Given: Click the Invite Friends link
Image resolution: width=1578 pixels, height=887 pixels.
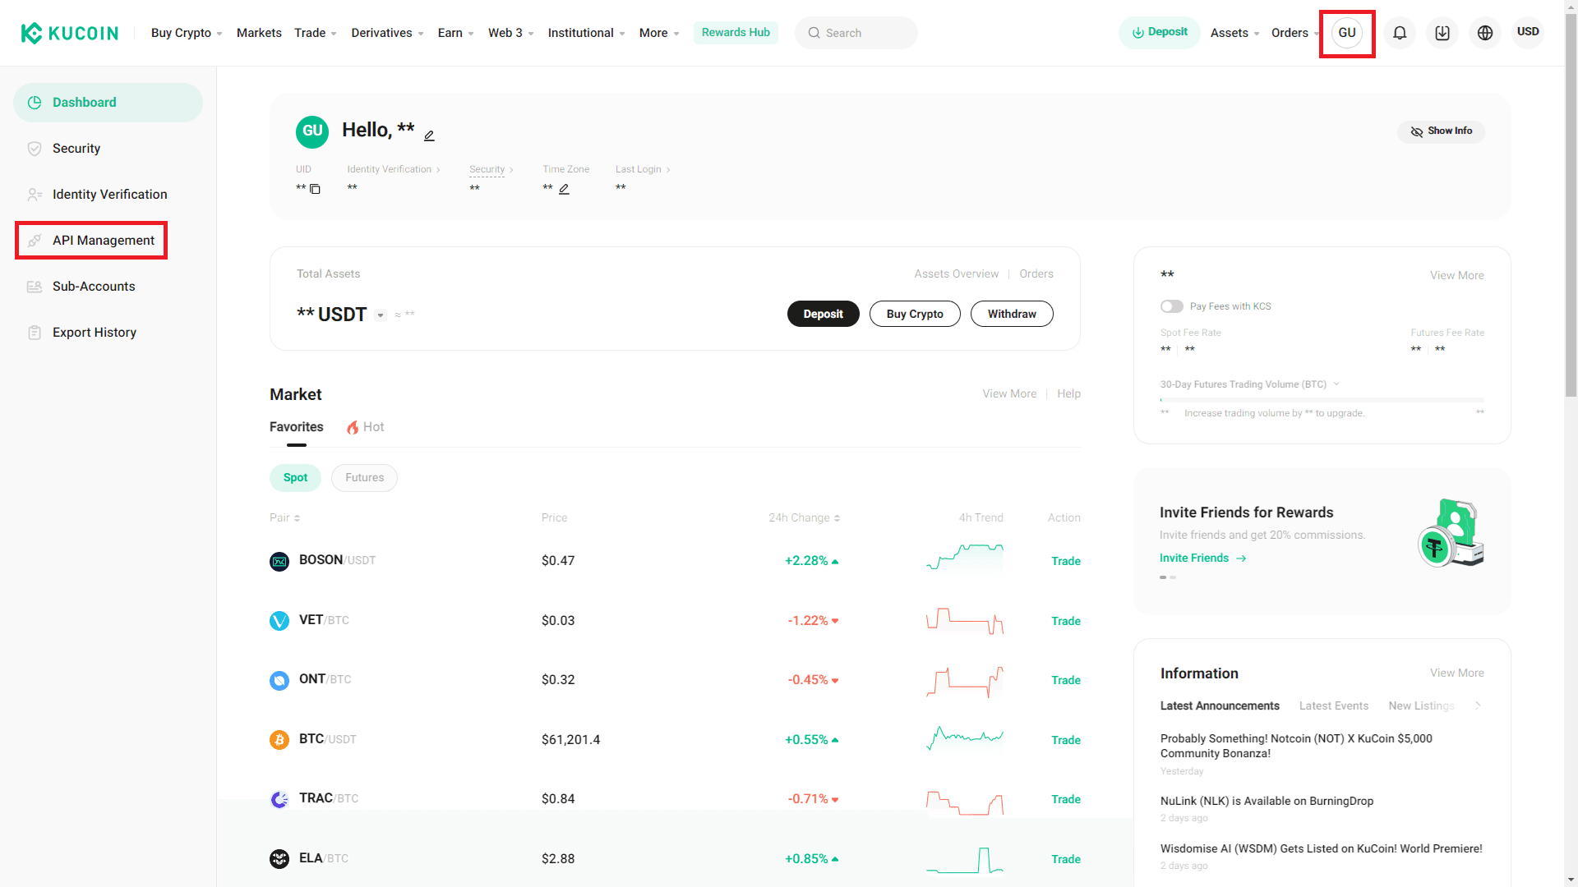Looking at the screenshot, I should [1202, 558].
